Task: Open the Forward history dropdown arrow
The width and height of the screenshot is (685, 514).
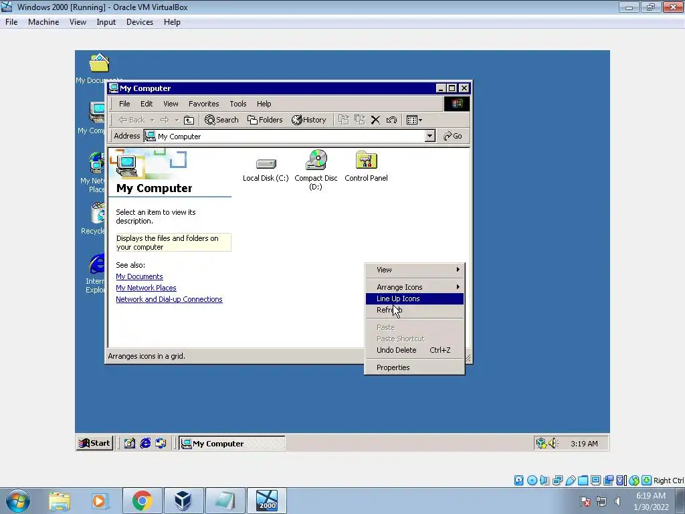Action: (x=177, y=120)
